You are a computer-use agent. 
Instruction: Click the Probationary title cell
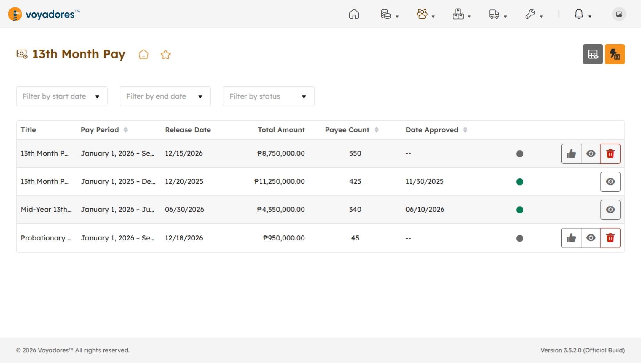coord(46,238)
